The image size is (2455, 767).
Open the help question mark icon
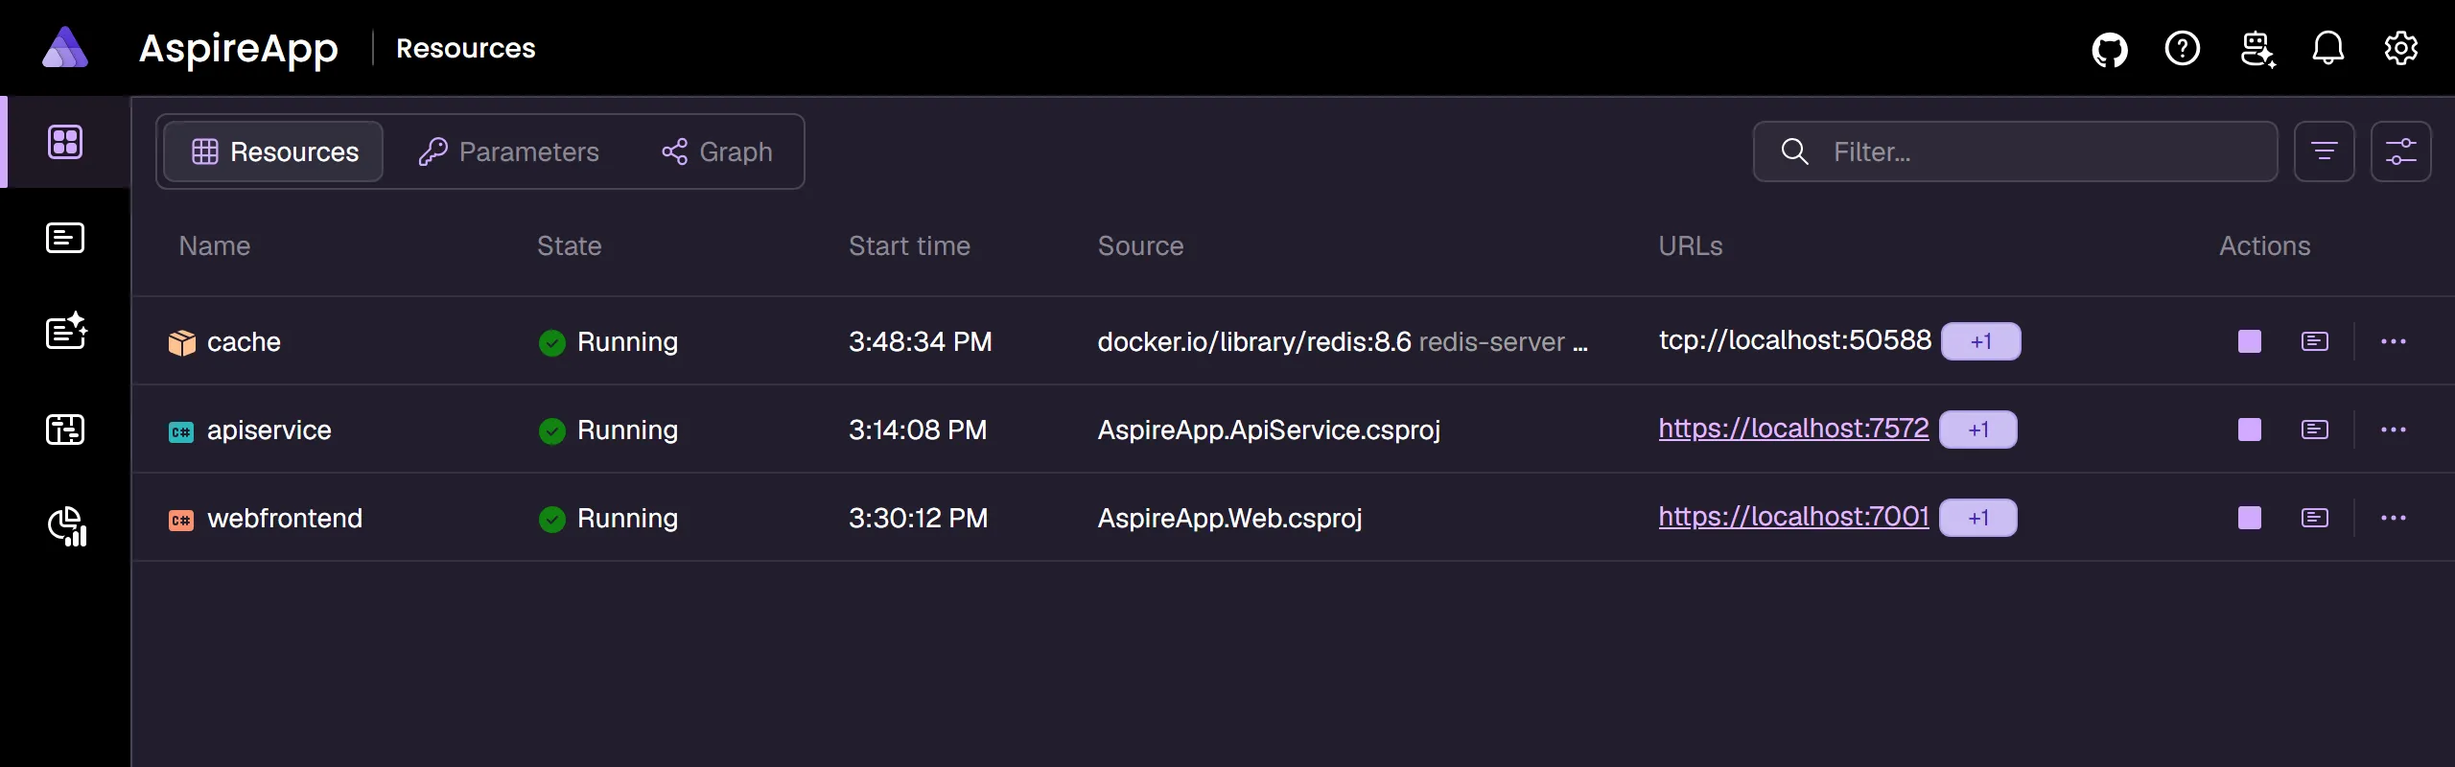pyautogui.click(x=2183, y=48)
